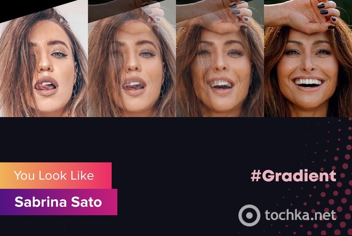Open the tochka.net site text

[301, 215]
